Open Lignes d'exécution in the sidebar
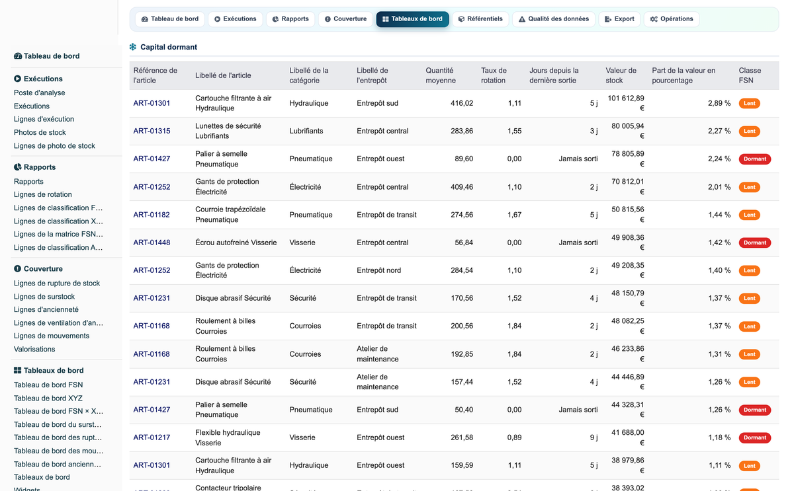 (44, 120)
